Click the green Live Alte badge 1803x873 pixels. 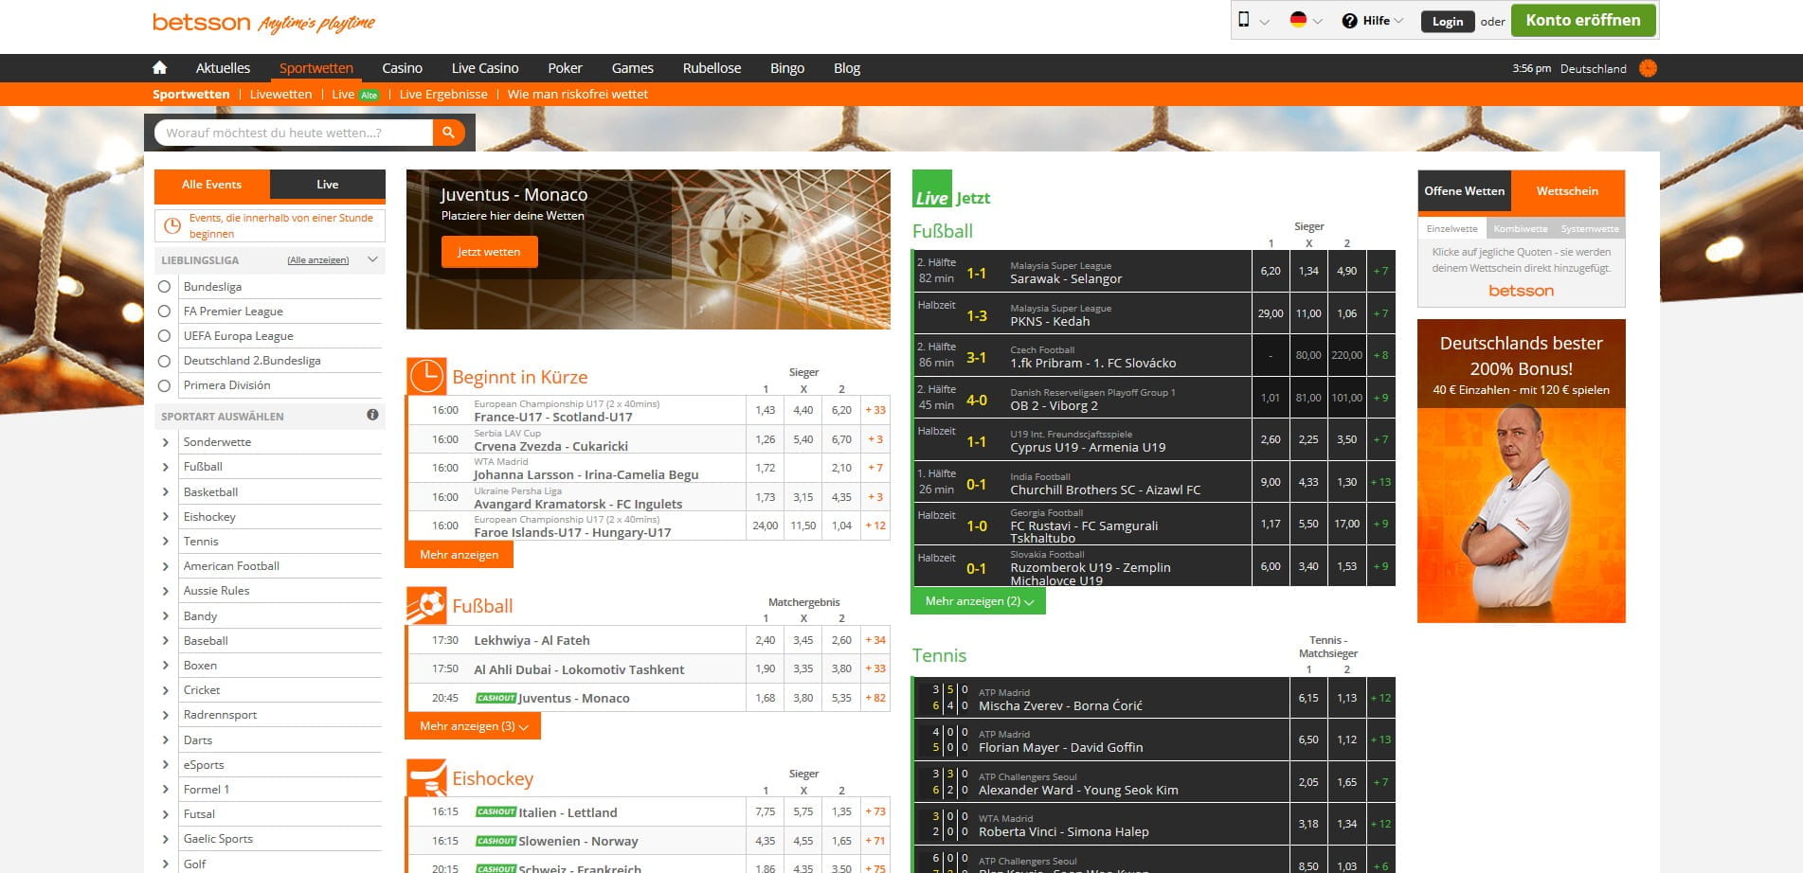pyautogui.click(x=369, y=95)
